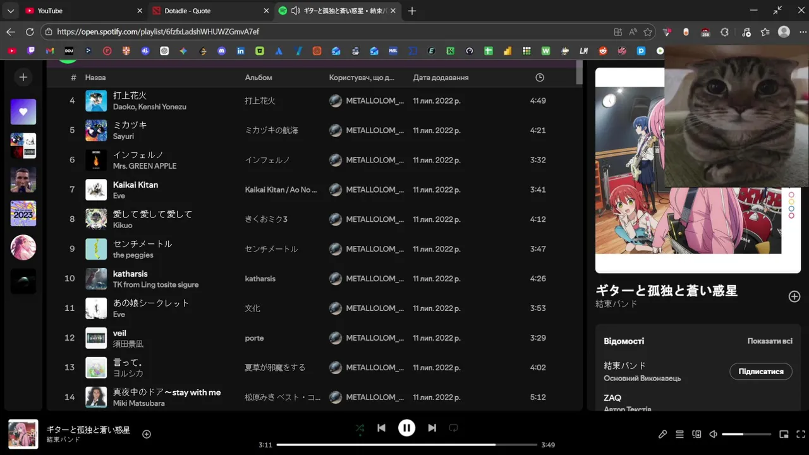Open Показати всі credits link
Image resolution: width=809 pixels, height=455 pixels.
click(770, 341)
